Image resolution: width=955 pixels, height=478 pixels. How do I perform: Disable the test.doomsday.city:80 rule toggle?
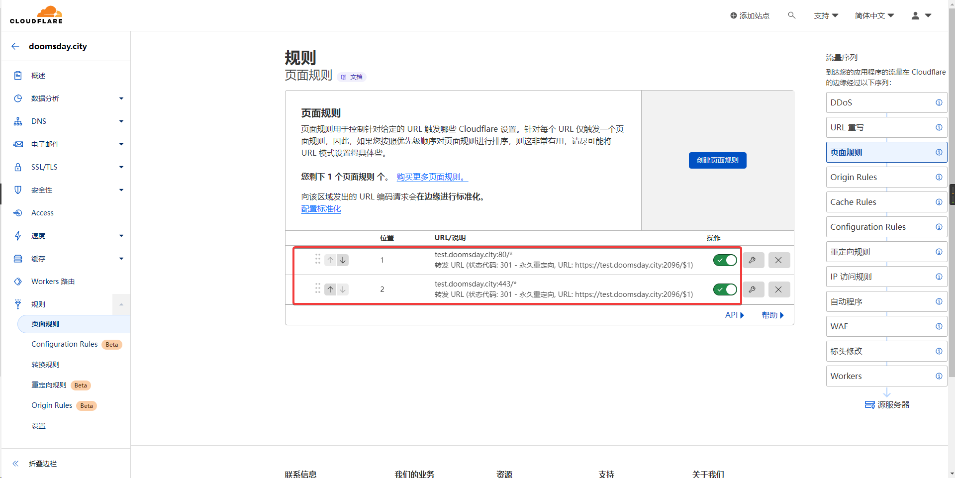point(725,260)
